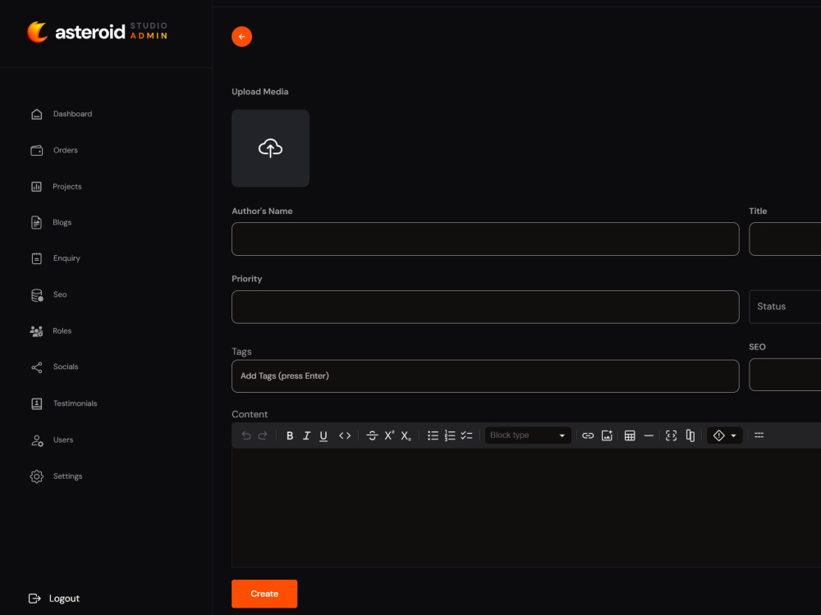Open the Status dropdown

(785, 307)
